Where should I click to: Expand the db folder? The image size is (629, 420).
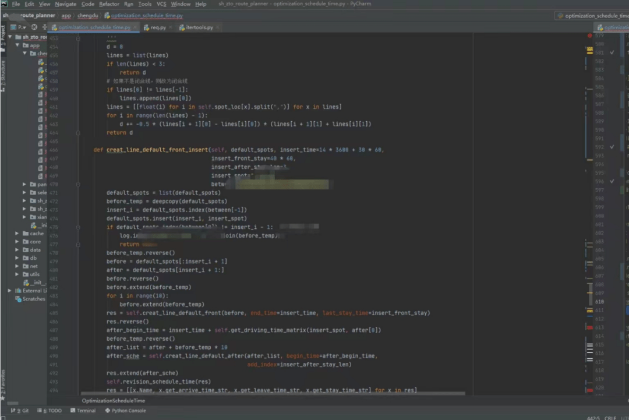coord(17,258)
